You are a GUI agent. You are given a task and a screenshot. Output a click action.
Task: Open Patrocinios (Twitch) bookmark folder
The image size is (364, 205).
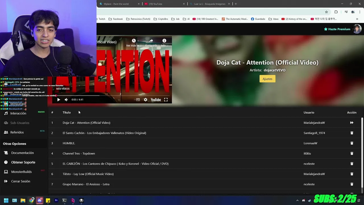click(x=138, y=19)
